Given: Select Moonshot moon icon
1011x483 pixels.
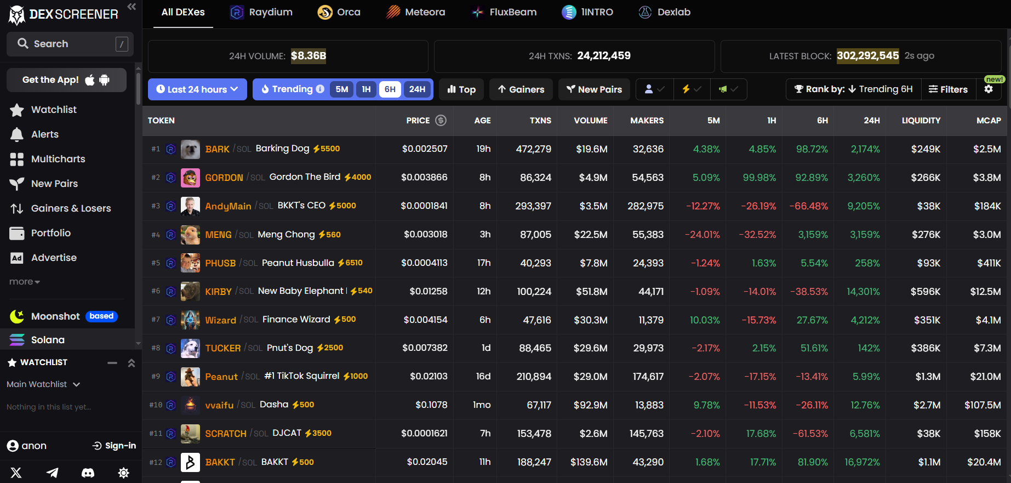Looking at the screenshot, I should [x=17, y=316].
